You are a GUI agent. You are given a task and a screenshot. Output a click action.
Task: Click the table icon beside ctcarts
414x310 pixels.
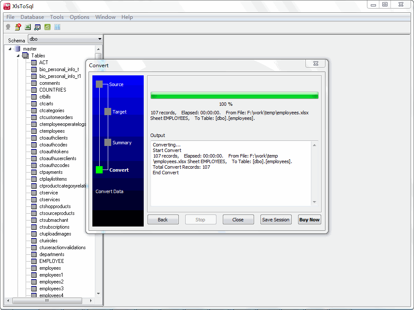pyautogui.click(x=34, y=104)
